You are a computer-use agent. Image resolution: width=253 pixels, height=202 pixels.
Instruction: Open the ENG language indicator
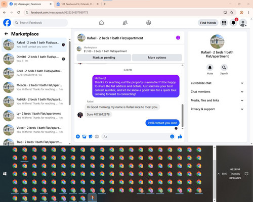coord(224,174)
